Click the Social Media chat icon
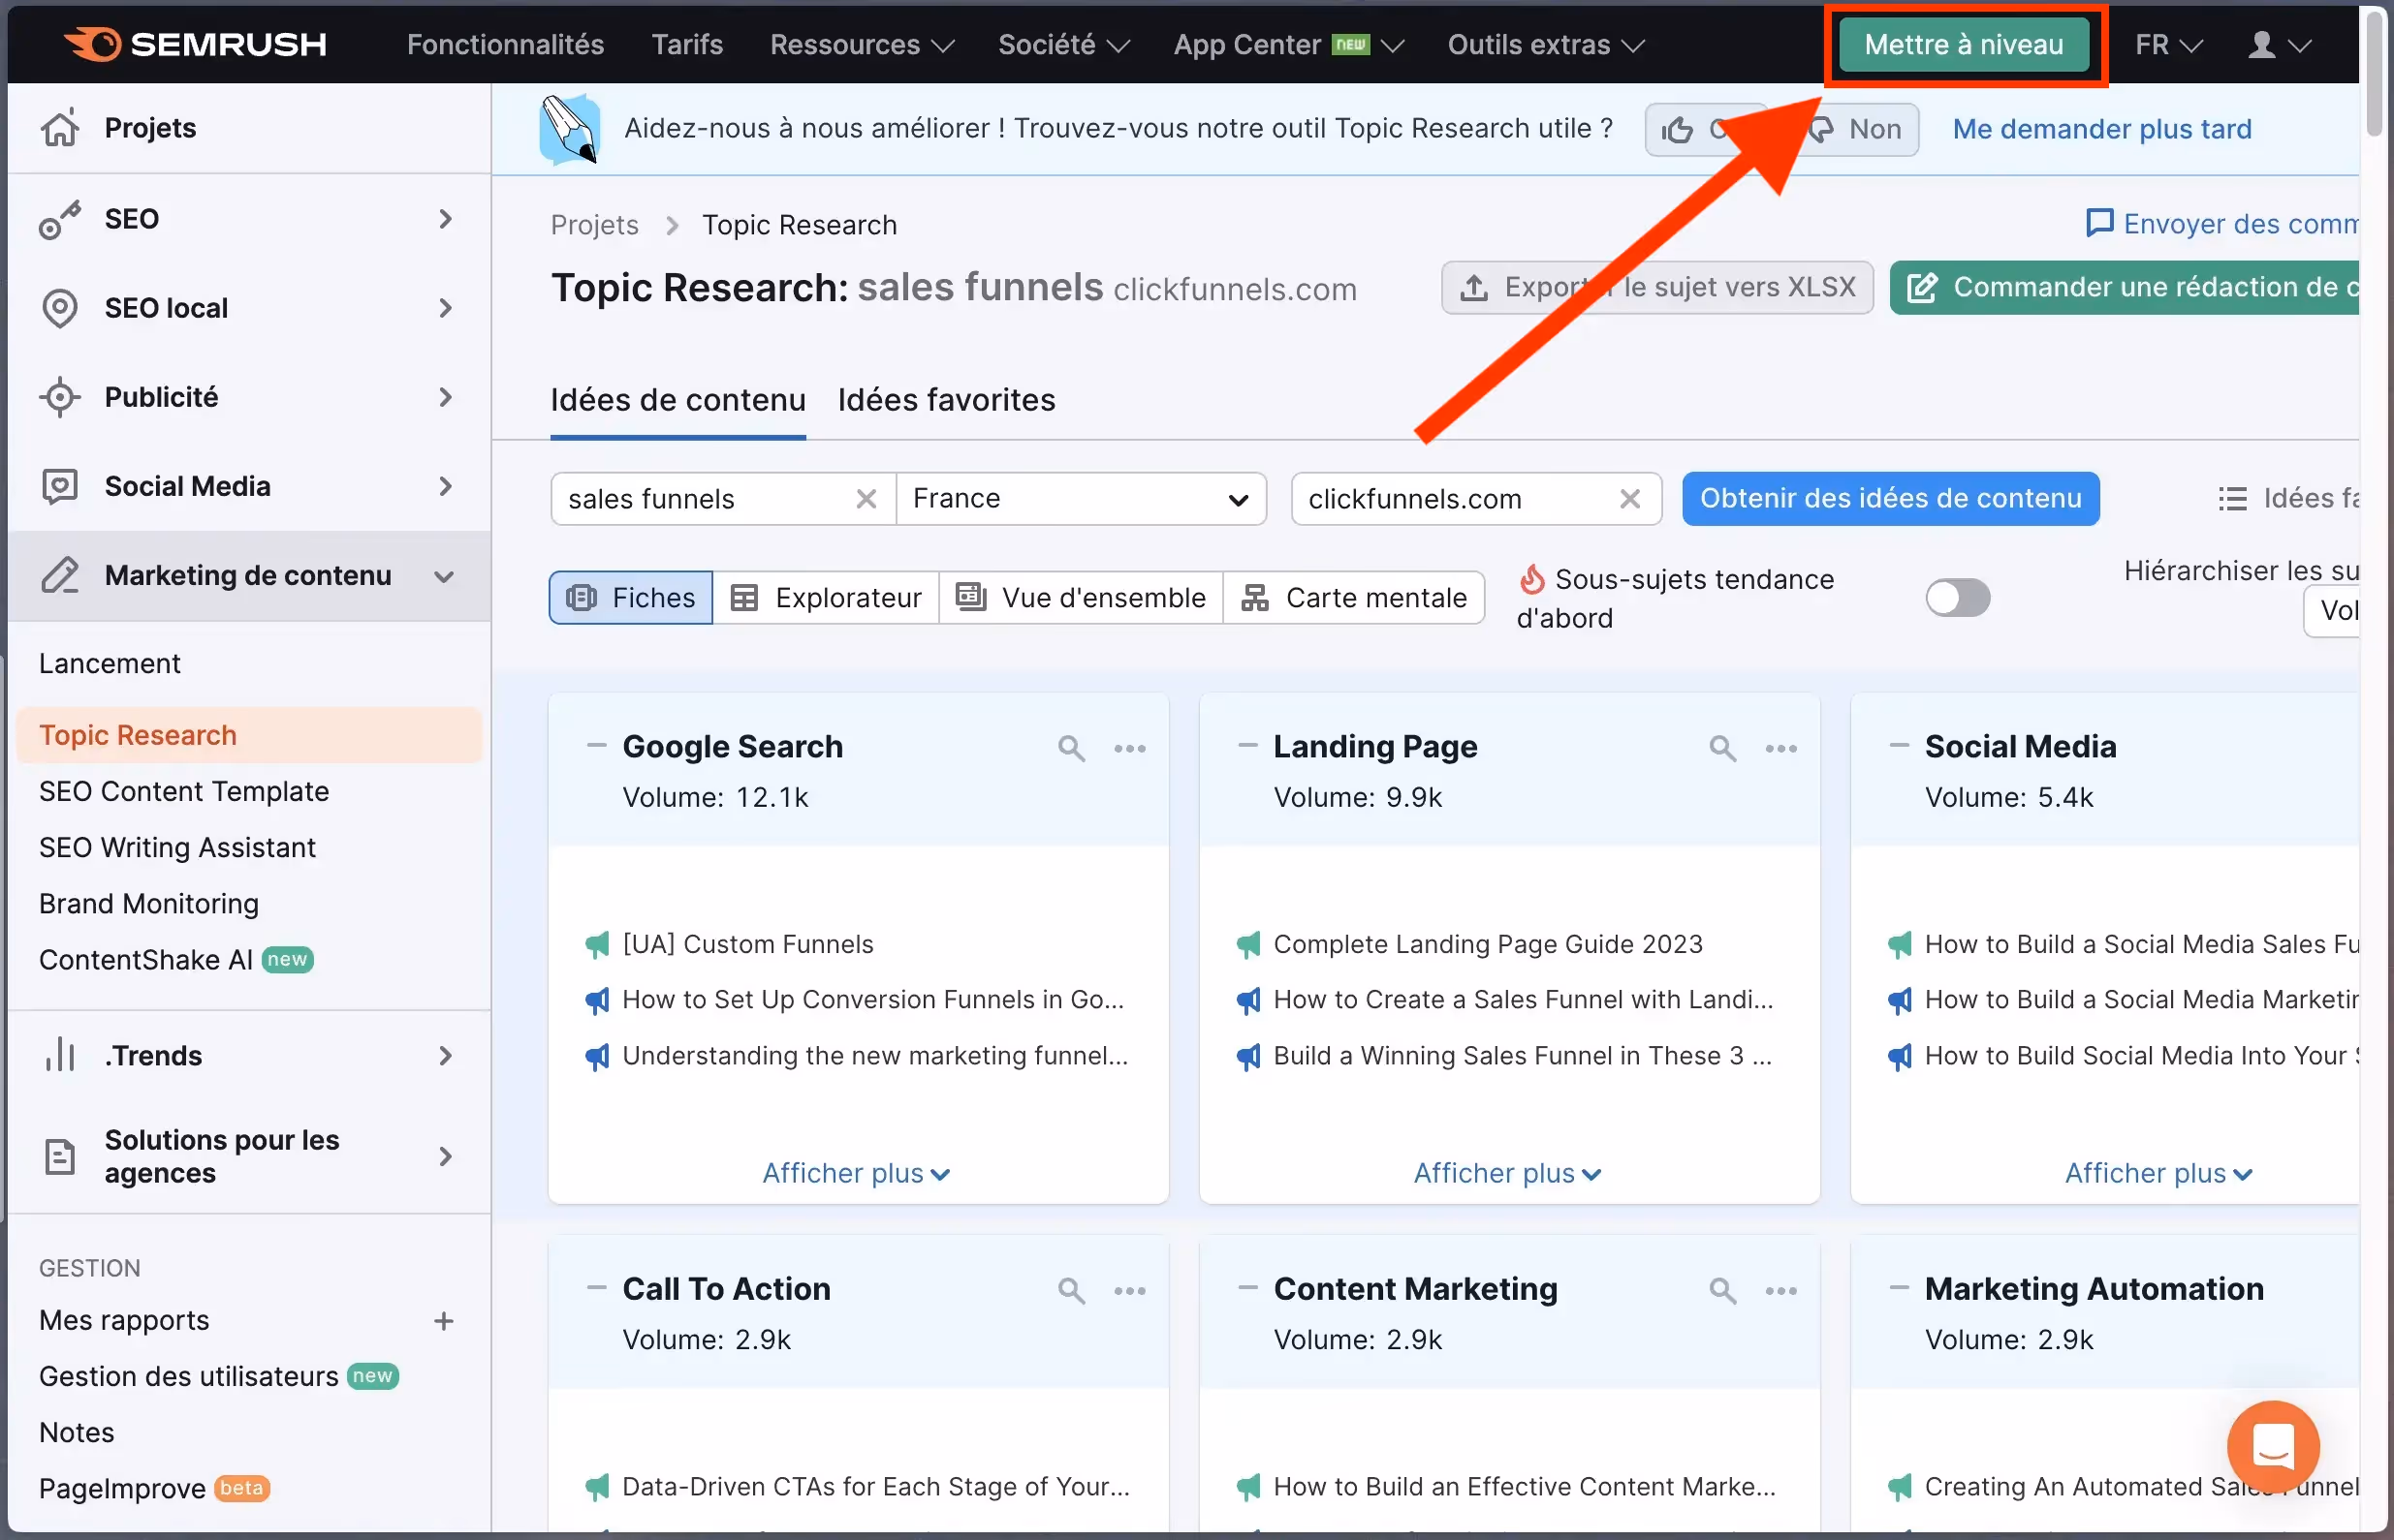This screenshot has width=2394, height=1540. tap(59, 486)
